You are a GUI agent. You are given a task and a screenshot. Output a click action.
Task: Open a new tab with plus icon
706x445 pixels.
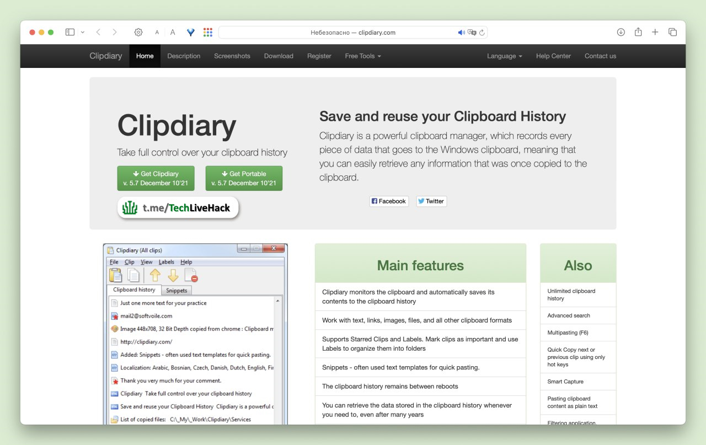[x=655, y=33]
